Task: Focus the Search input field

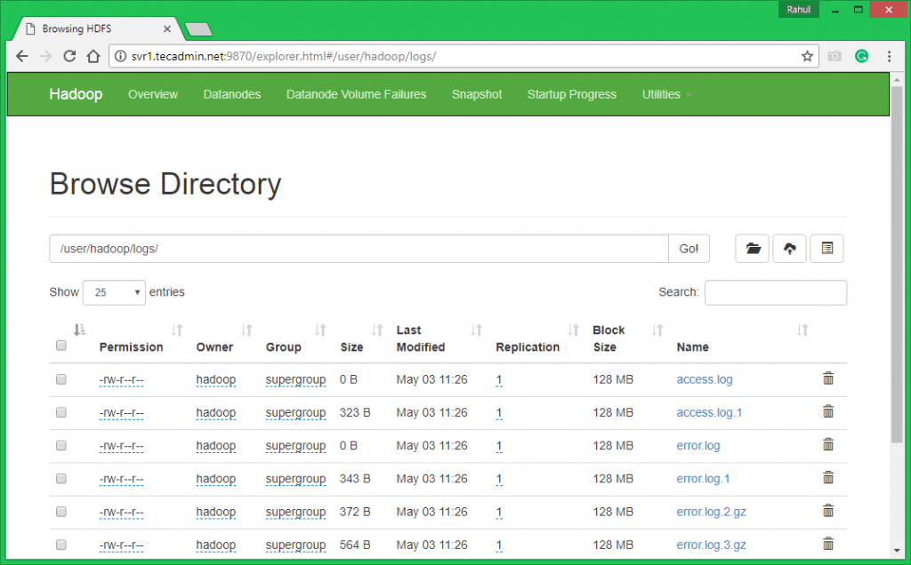Action: coord(775,292)
